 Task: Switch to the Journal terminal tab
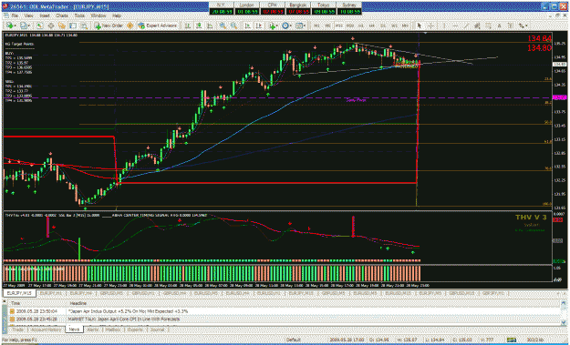157,330
